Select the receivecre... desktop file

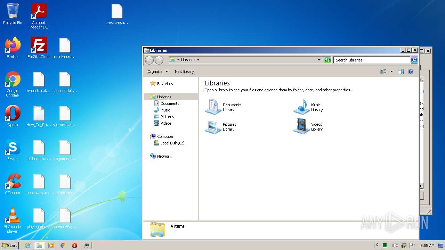pos(65,48)
